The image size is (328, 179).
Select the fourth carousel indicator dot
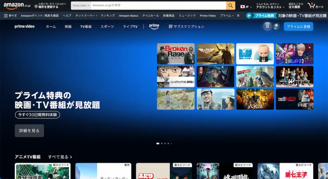pyautogui.click(x=168, y=143)
